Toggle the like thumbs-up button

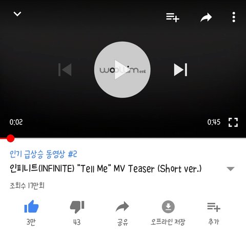coord(31,206)
